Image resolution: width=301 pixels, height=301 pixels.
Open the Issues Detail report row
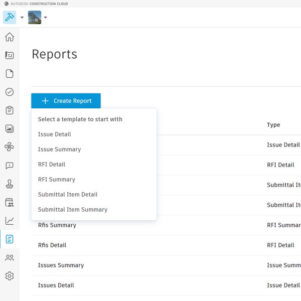click(56, 285)
